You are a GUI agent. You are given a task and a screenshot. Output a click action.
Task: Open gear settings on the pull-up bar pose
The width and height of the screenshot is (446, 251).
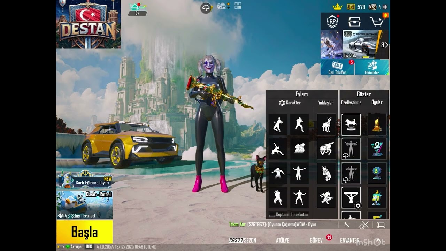click(358, 206)
